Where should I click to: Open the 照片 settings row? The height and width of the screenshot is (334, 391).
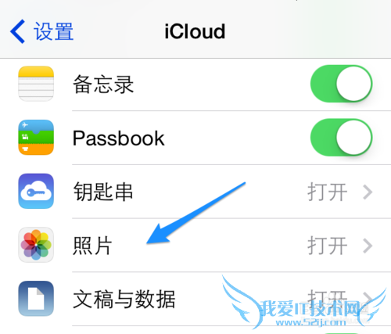click(x=195, y=245)
